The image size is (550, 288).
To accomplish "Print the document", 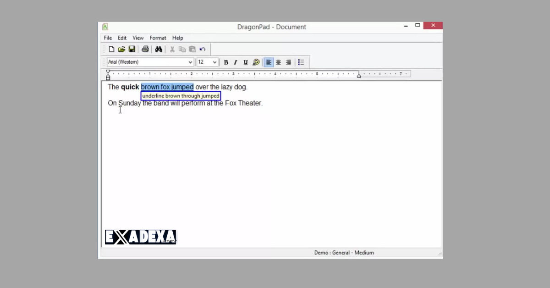I will [x=145, y=49].
